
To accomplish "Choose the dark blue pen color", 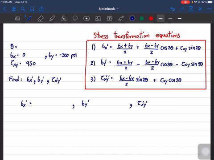I will coord(132,18).
